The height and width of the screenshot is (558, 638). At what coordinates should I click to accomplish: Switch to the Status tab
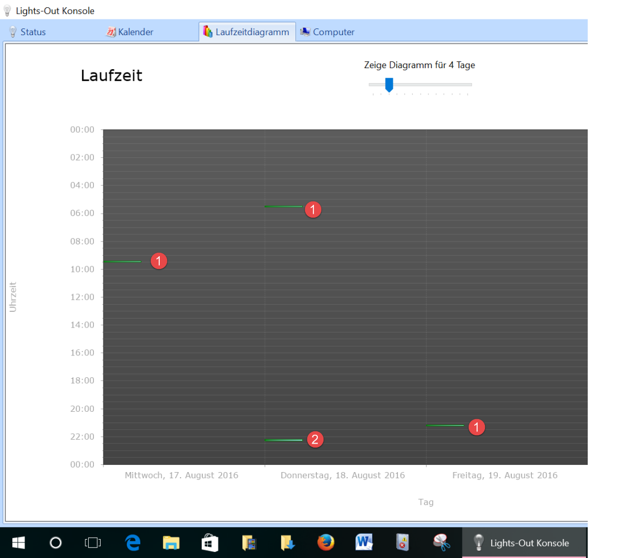(27, 32)
